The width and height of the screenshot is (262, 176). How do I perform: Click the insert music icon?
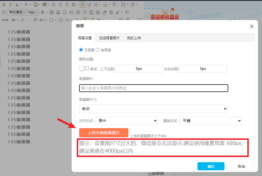84,12
